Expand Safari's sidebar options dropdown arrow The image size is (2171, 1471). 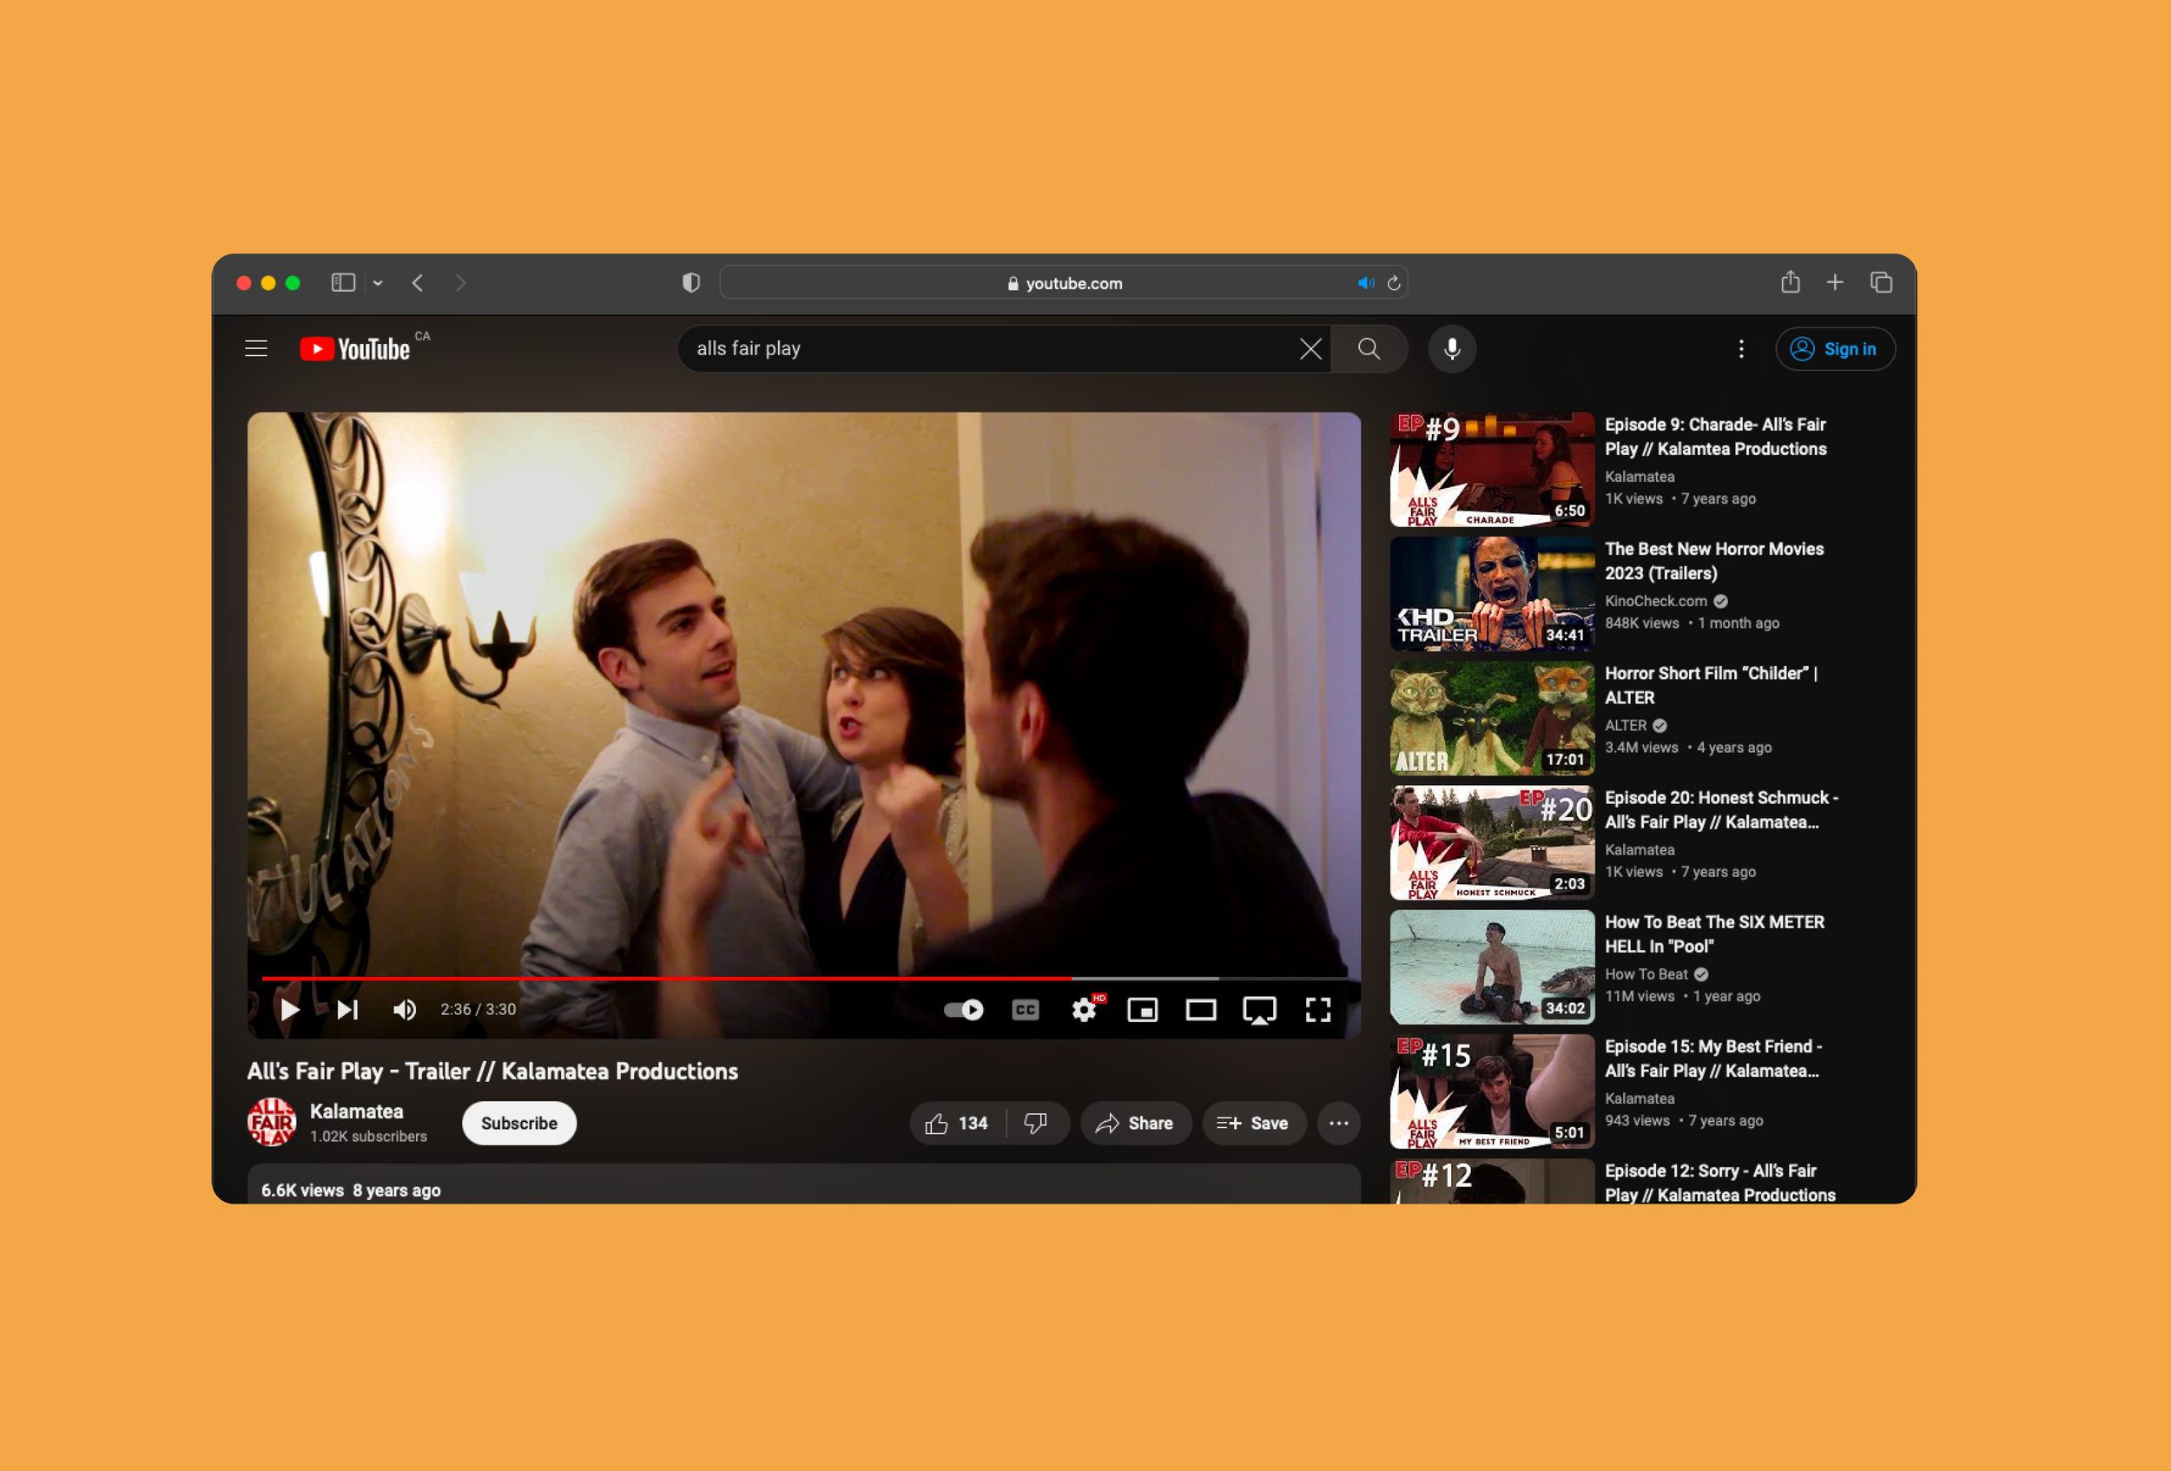[378, 283]
